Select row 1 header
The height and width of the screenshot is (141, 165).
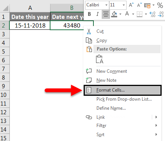(5, 17)
